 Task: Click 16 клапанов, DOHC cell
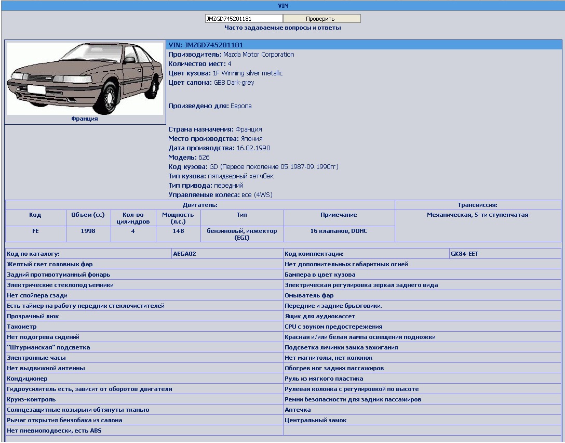(x=339, y=234)
